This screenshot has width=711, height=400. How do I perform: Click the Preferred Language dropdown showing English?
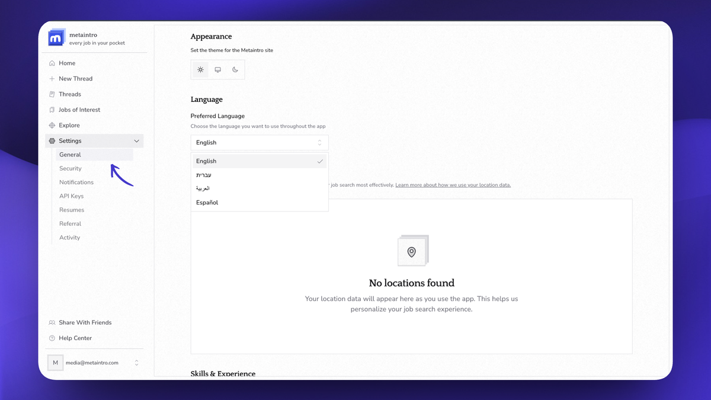click(x=260, y=143)
